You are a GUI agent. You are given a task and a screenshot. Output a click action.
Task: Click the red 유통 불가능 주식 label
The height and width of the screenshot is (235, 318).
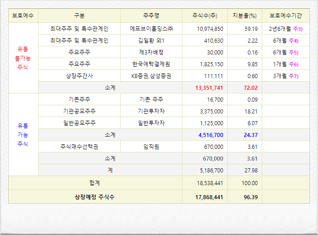tap(23, 58)
